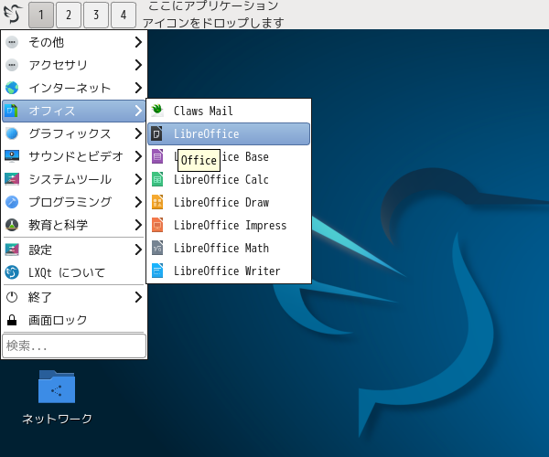The image size is (549, 457).
Task: Click the Claws Mail app icon
Action: (157, 111)
